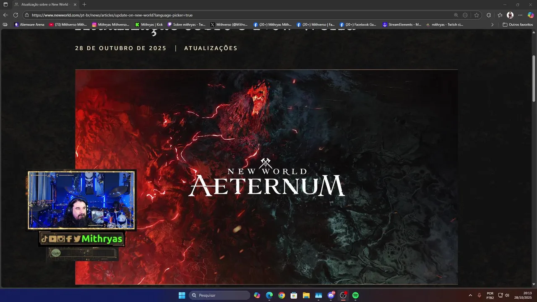Viewport: 537px width, 302px height.
Task: Click the ATUALIZAÇÕES category link
Action: click(x=211, y=48)
